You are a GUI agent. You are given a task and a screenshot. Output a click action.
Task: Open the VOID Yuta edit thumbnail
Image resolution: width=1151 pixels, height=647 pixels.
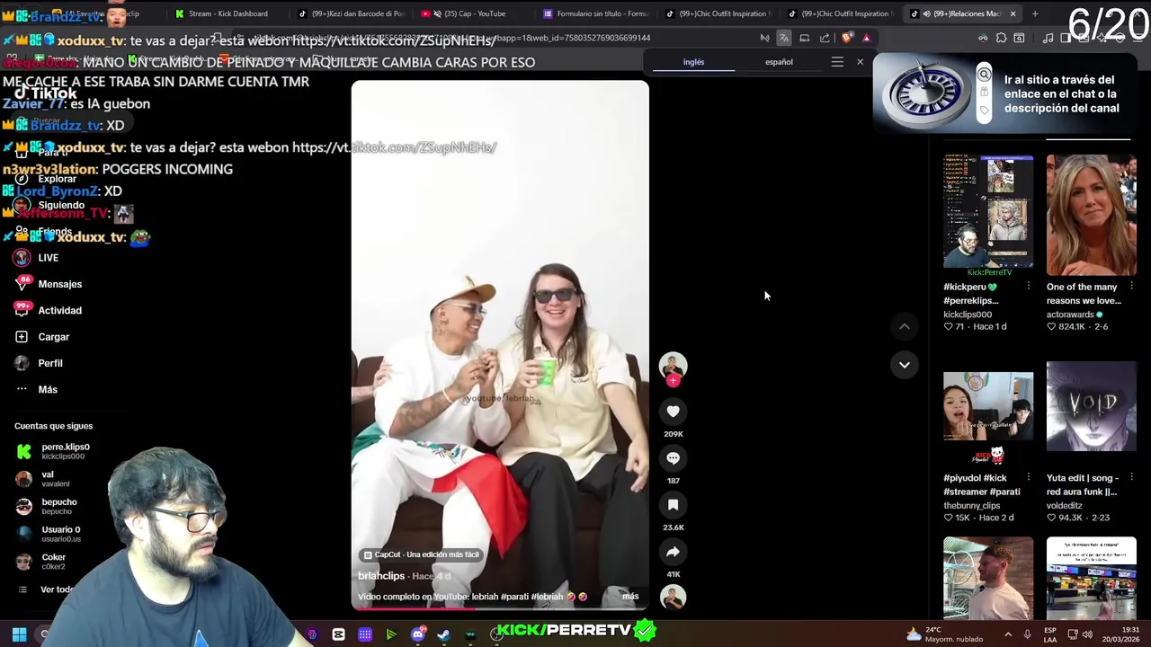click(1092, 406)
